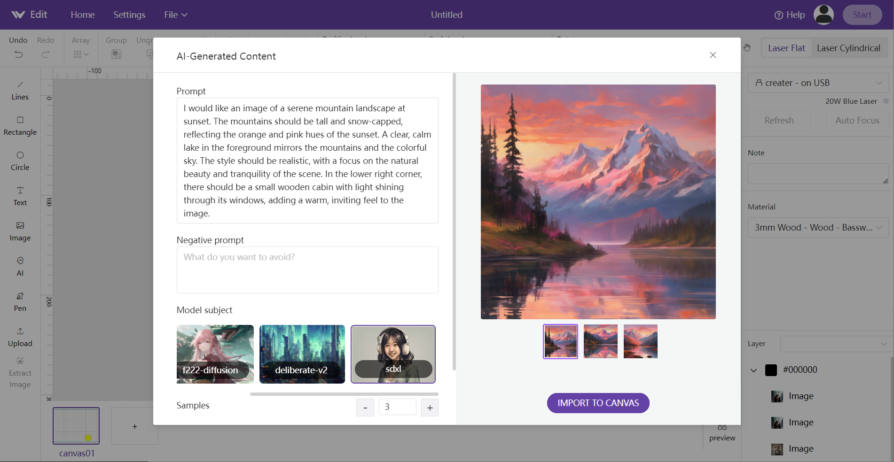The image size is (894, 462).
Task: Click the IMPORT TO CANVAS button
Action: [598, 403]
